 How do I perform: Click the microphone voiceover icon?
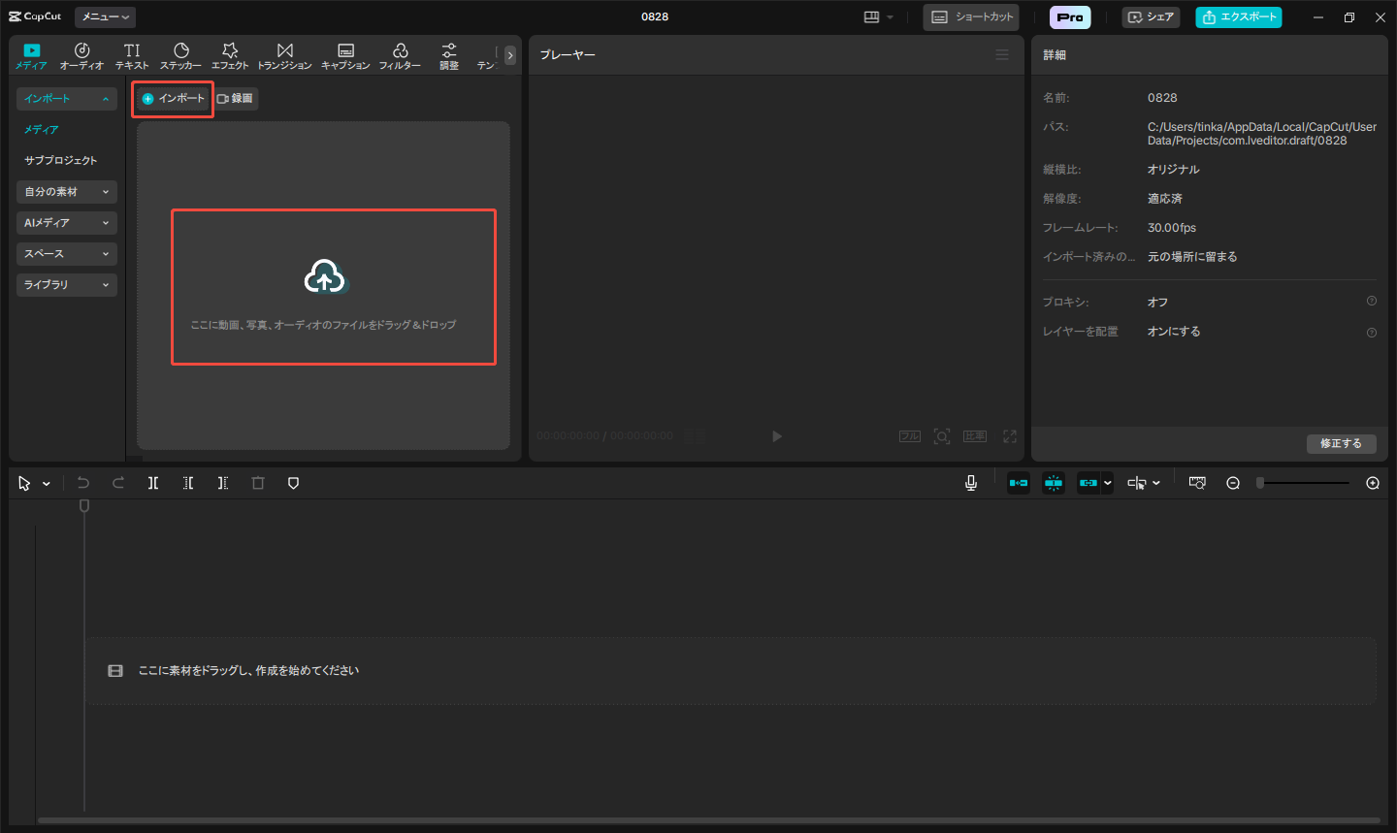971,483
